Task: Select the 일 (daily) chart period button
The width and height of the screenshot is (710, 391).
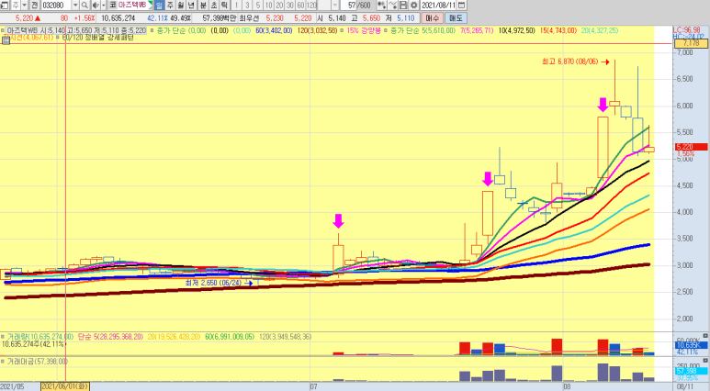Action: pyautogui.click(x=159, y=6)
